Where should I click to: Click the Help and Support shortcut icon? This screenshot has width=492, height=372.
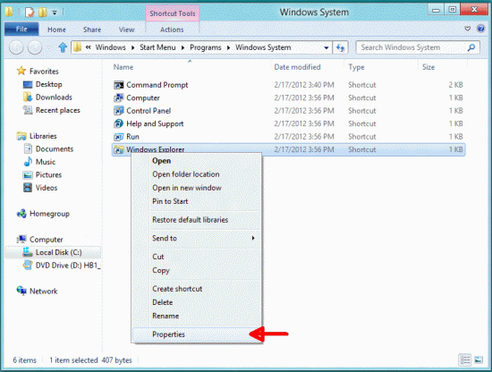pyautogui.click(x=119, y=123)
